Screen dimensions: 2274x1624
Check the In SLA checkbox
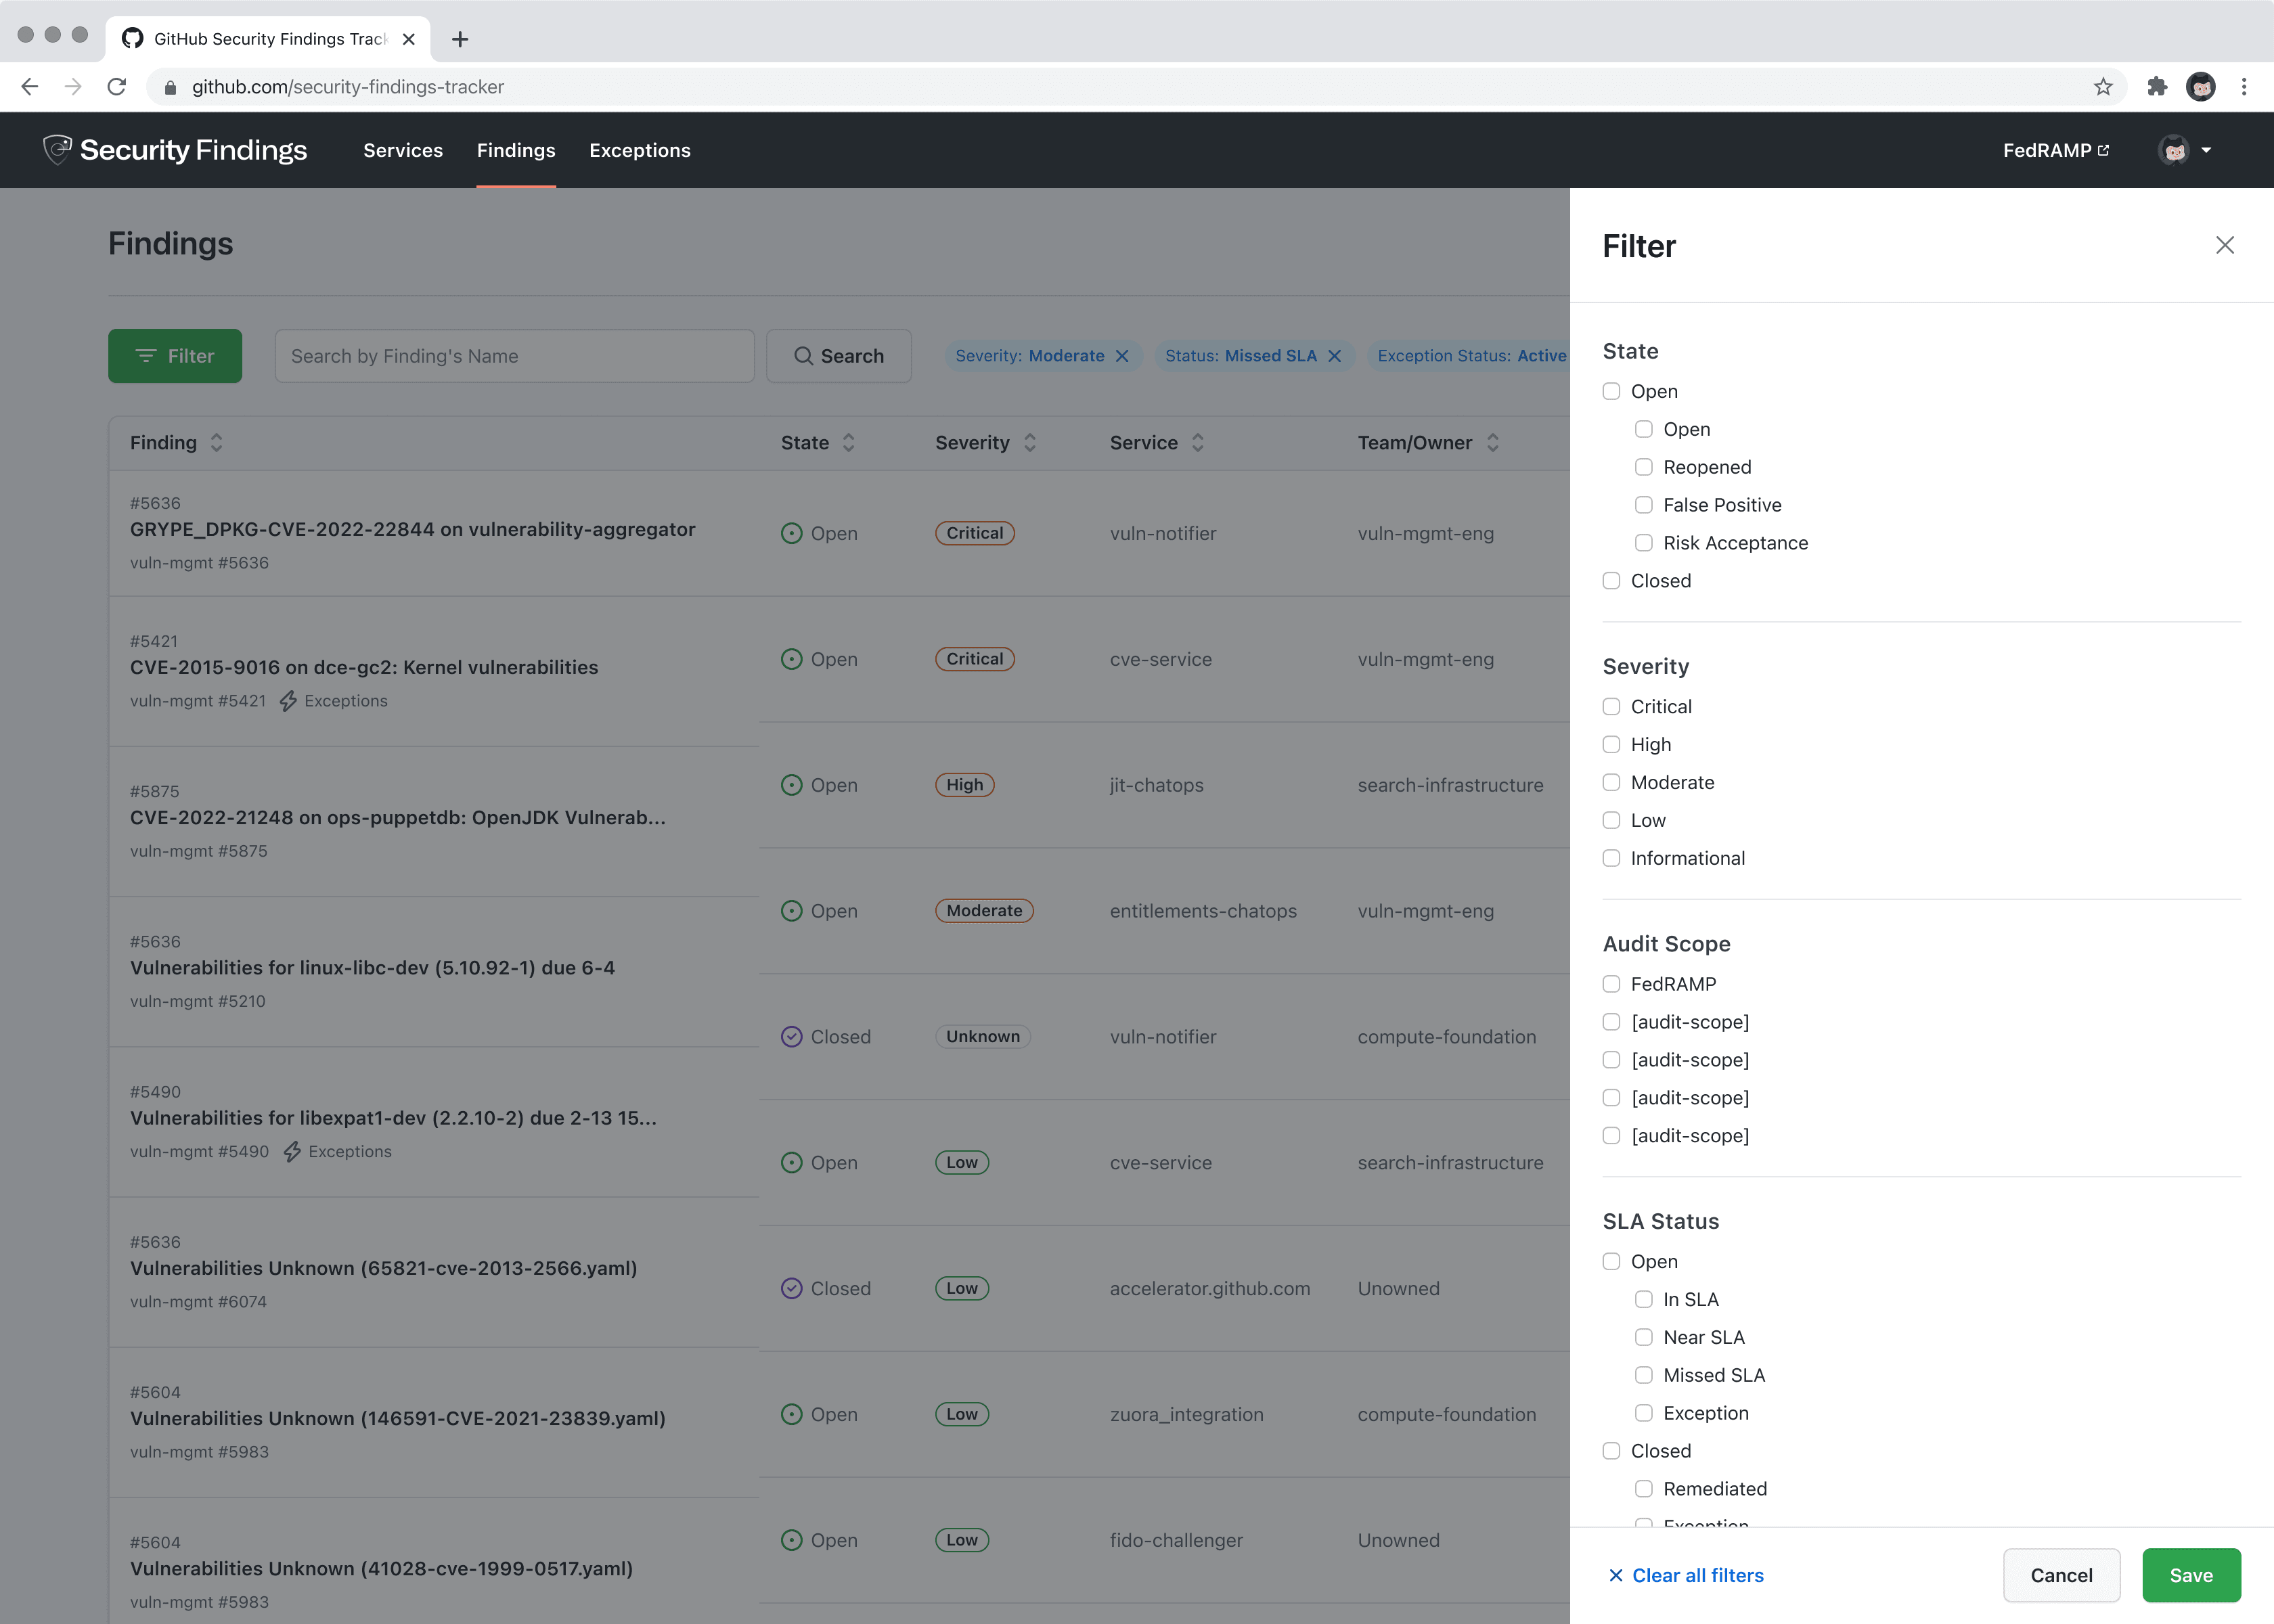1643,1299
